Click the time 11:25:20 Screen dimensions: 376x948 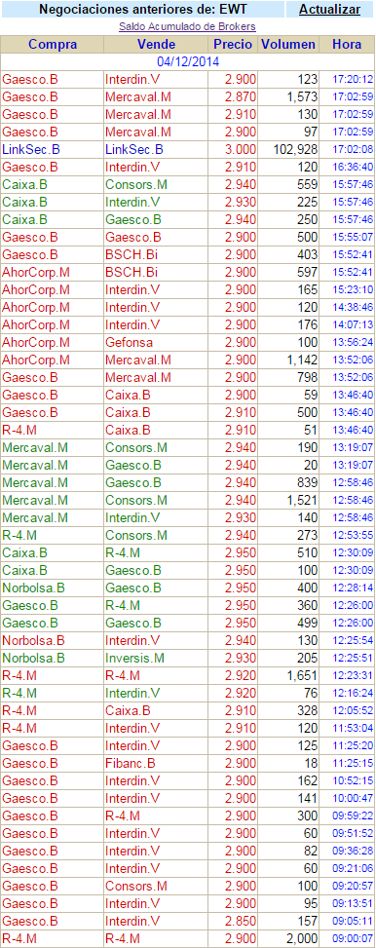[x=353, y=745]
